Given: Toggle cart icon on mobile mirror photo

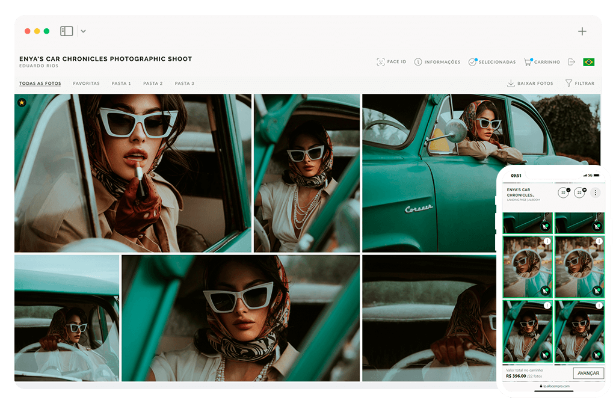Looking at the screenshot, I should pos(545,291).
